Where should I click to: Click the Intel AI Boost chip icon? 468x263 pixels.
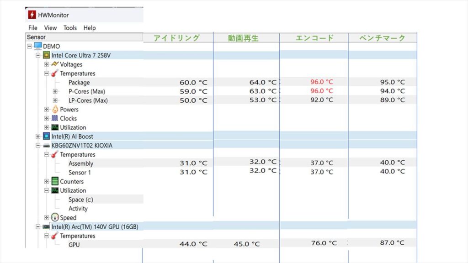click(46, 136)
